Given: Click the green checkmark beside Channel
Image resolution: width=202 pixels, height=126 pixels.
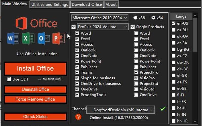Looking at the screenshot, I should tap(163, 109).
